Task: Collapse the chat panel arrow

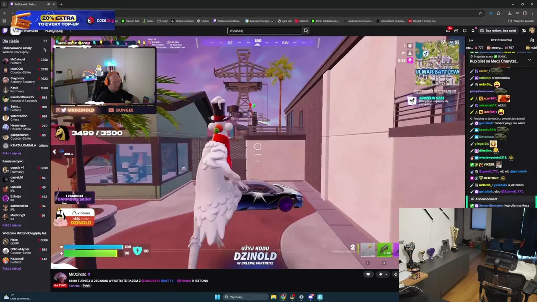Action: click(x=471, y=40)
